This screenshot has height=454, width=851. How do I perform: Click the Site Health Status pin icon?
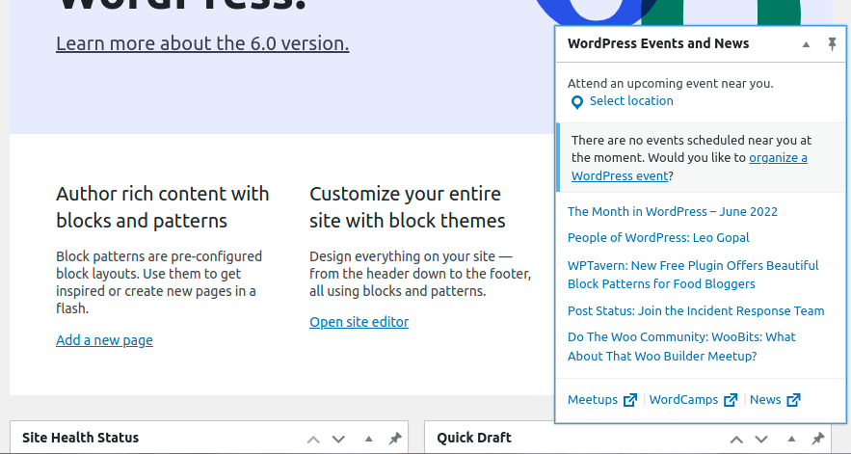(x=395, y=439)
